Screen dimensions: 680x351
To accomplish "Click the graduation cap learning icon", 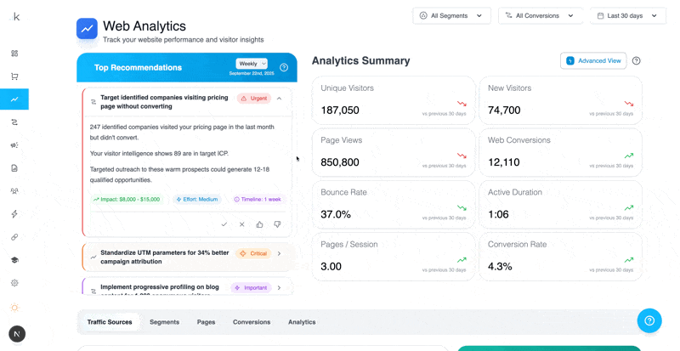I will [x=14, y=260].
